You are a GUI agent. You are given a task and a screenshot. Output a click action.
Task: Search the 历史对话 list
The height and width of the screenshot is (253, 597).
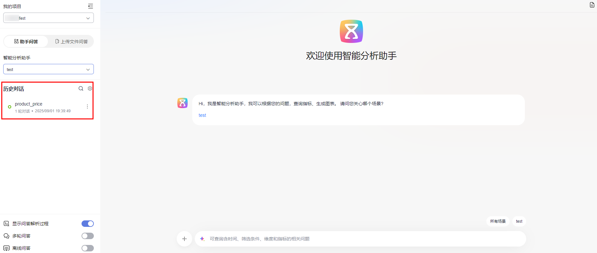tap(81, 88)
